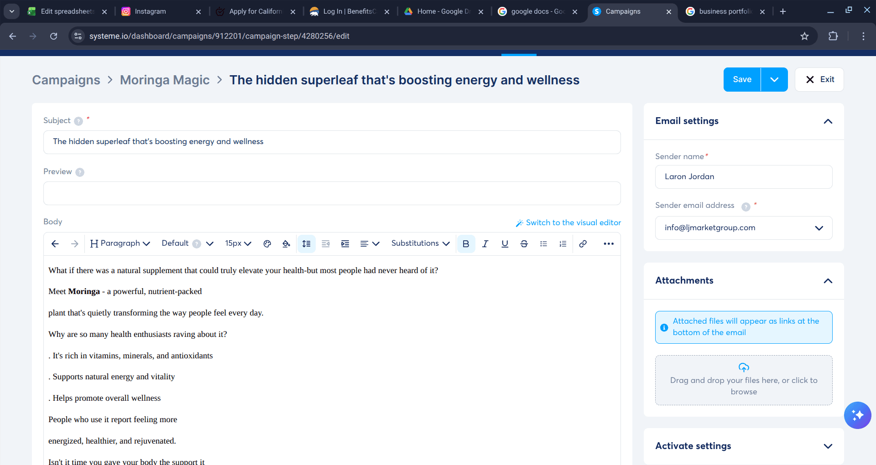Click the Save button
876x465 pixels.
742,79
